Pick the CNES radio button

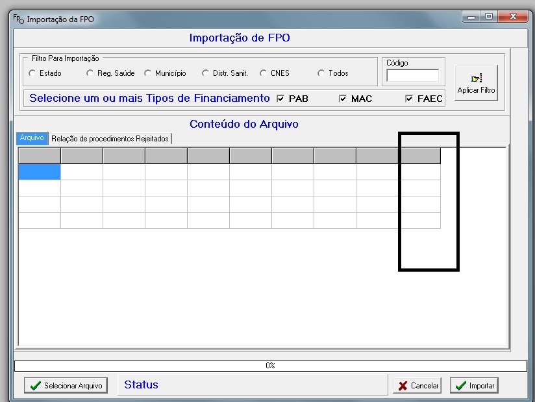point(264,74)
